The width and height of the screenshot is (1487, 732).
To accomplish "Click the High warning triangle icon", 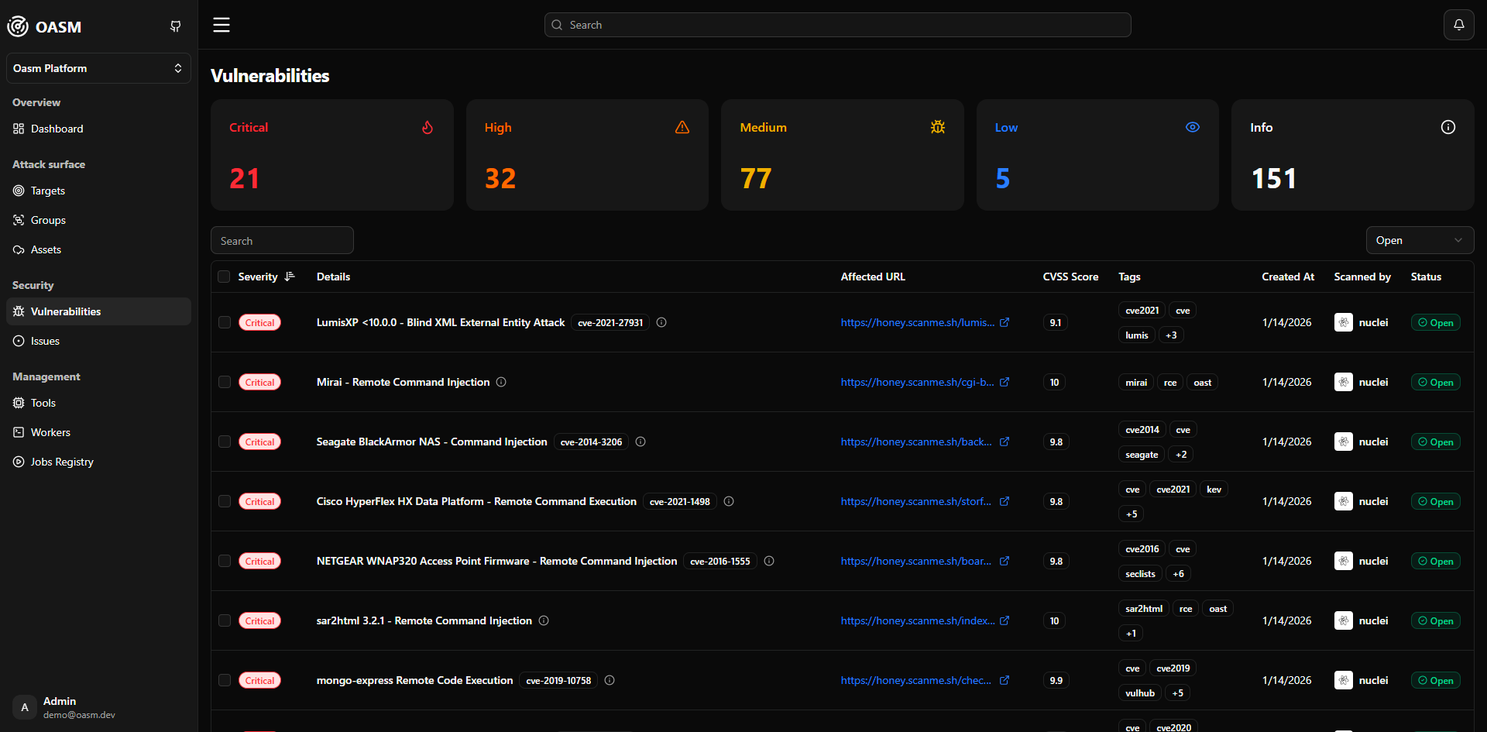I will [x=682, y=127].
